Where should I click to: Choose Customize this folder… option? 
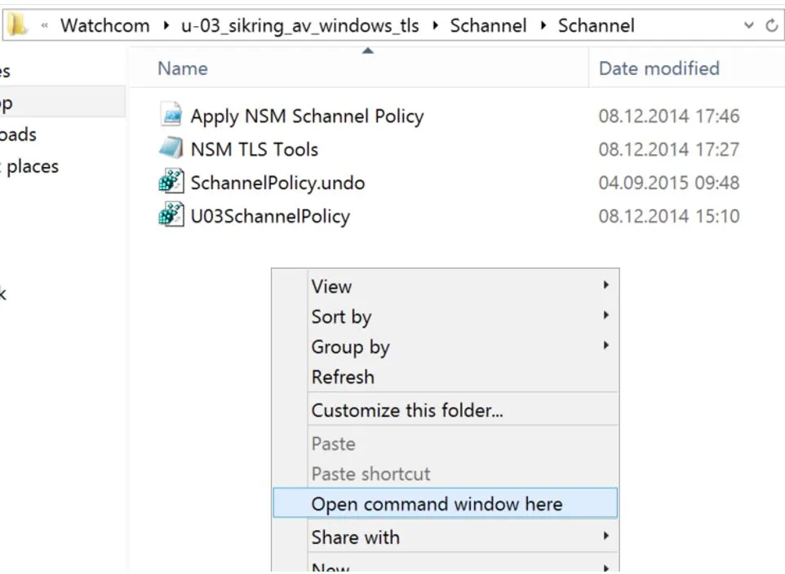tap(407, 410)
